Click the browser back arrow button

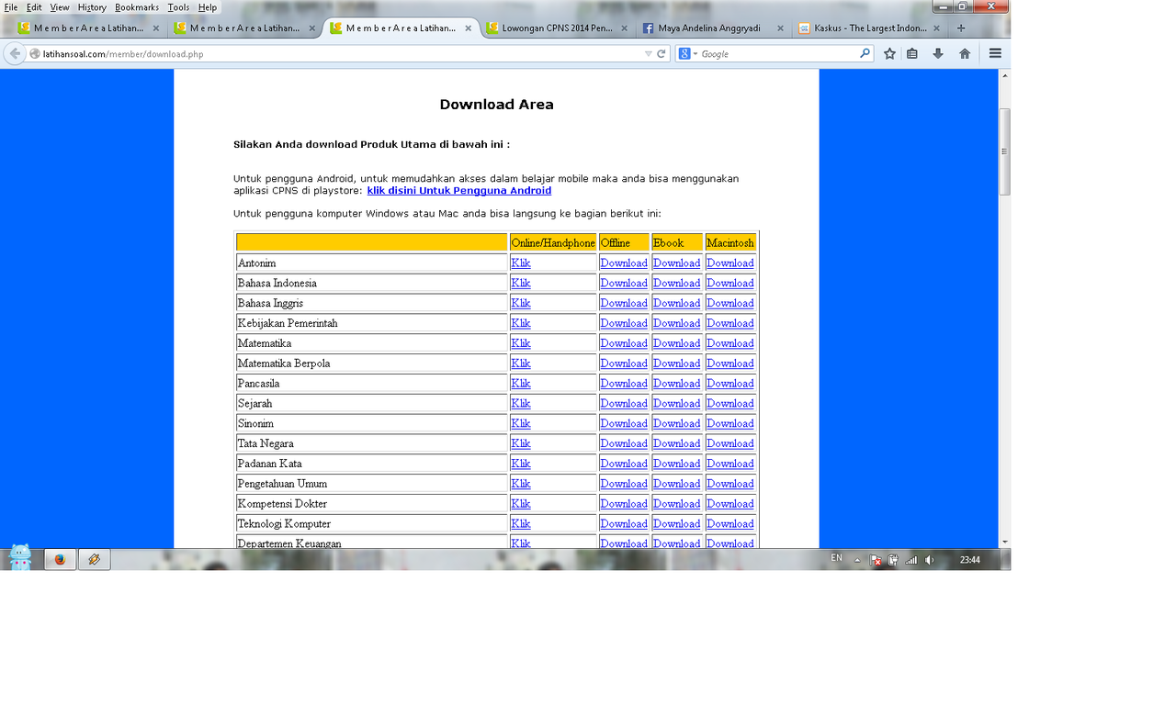click(x=15, y=53)
